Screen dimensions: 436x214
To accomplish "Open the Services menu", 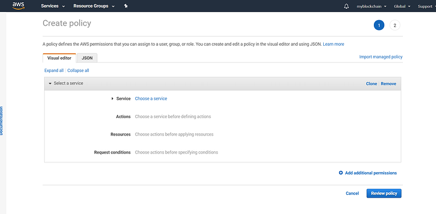I will [x=53, y=6].
